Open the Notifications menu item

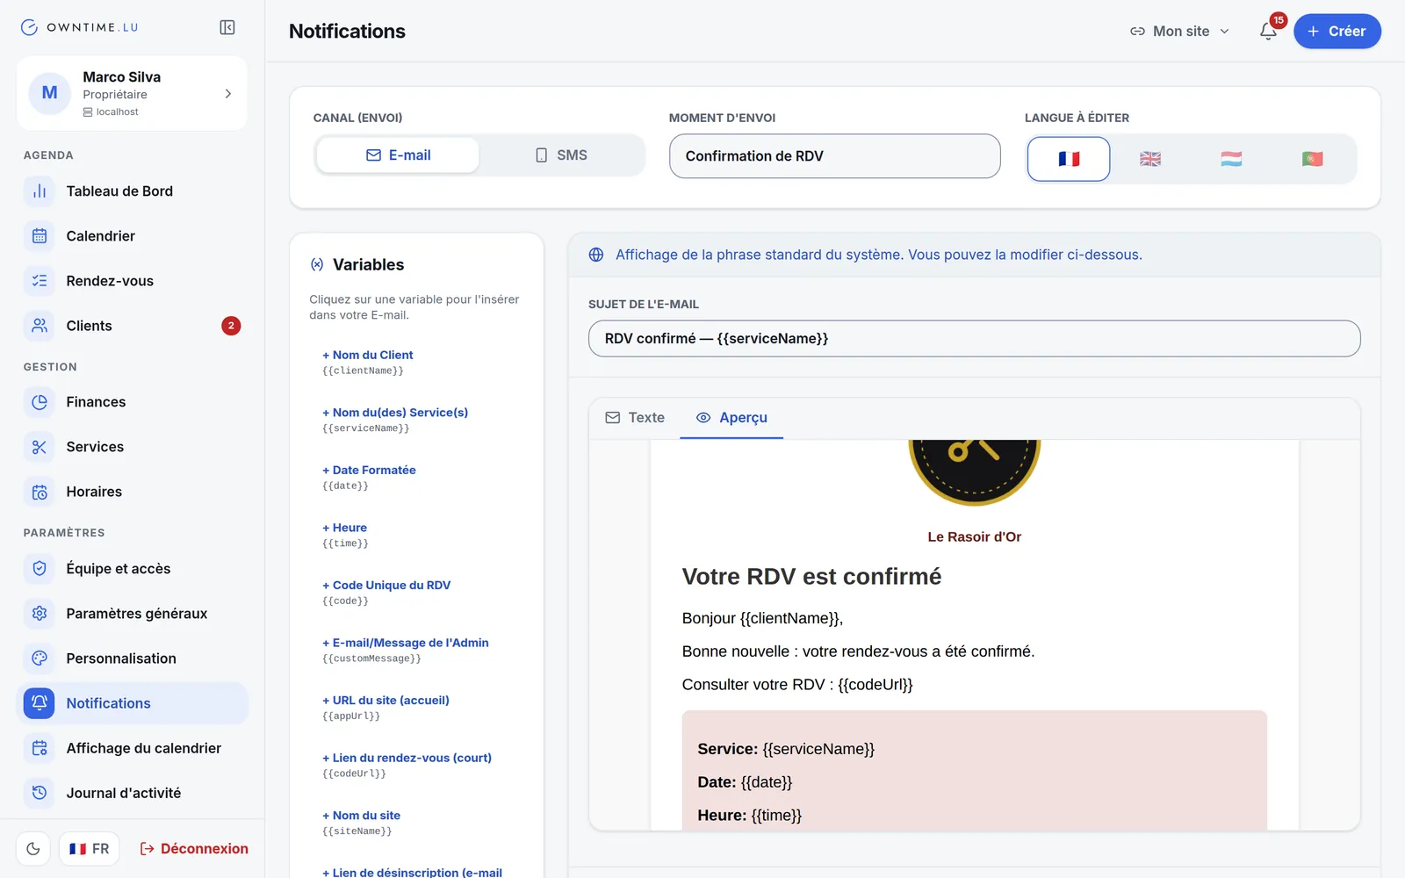132,703
